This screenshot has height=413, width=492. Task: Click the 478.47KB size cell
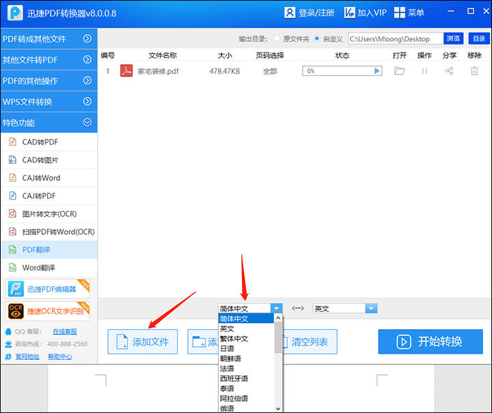click(x=225, y=72)
